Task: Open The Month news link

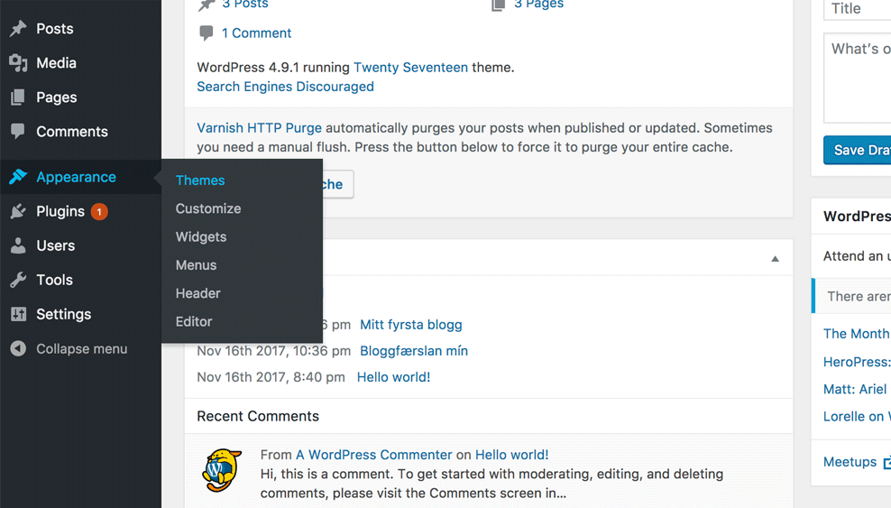Action: coord(857,334)
